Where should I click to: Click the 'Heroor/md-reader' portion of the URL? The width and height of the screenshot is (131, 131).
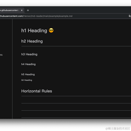33,16
